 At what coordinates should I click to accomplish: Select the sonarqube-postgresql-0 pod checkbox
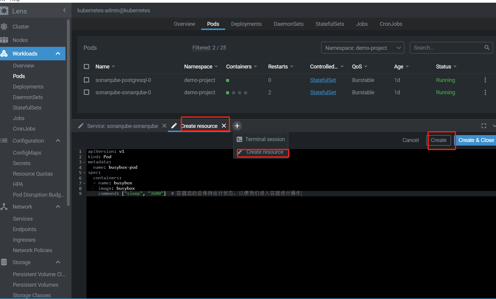pyautogui.click(x=86, y=80)
